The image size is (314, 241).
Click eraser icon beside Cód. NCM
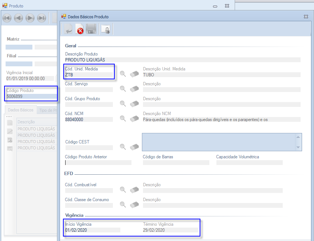[134, 118]
